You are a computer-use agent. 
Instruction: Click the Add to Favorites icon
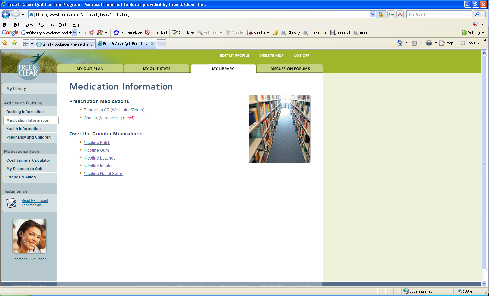click(x=14, y=43)
